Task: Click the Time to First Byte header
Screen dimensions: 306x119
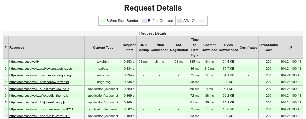Action: [x=195, y=48]
